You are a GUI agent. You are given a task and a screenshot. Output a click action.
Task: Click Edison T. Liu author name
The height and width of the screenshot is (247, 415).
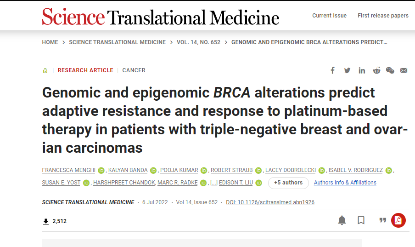pyautogui.click(x=236, y=183)
